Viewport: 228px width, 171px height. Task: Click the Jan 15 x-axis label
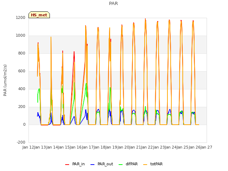pyautogui.click(x=64, y=147)
